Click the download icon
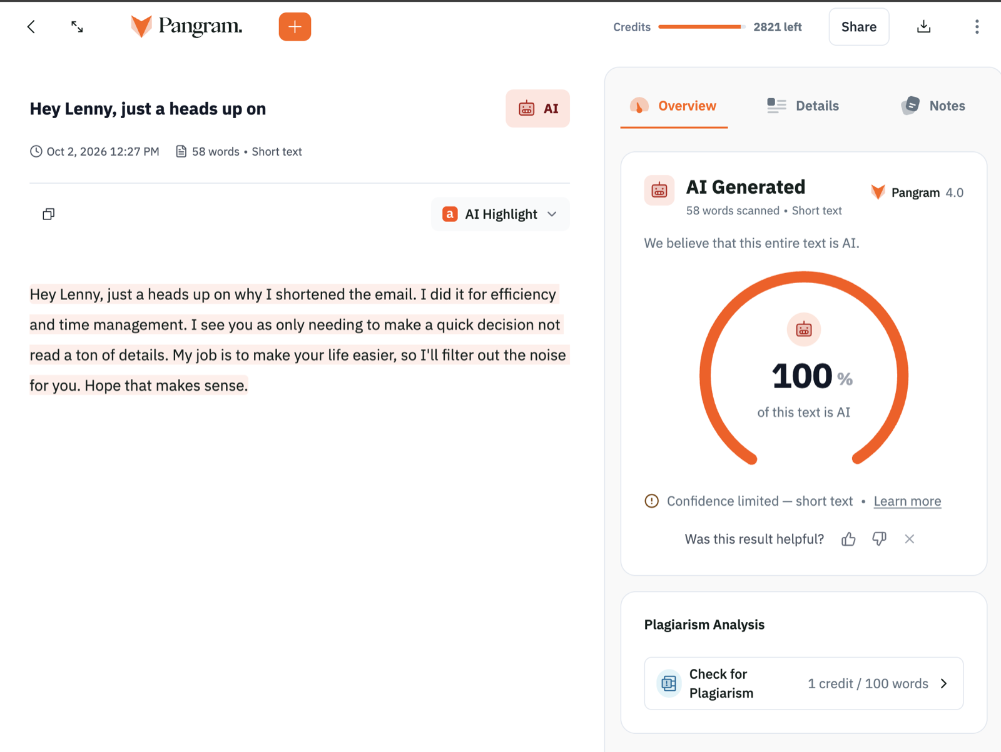This screenshot has height=752, width=1001. click(923, 27)
